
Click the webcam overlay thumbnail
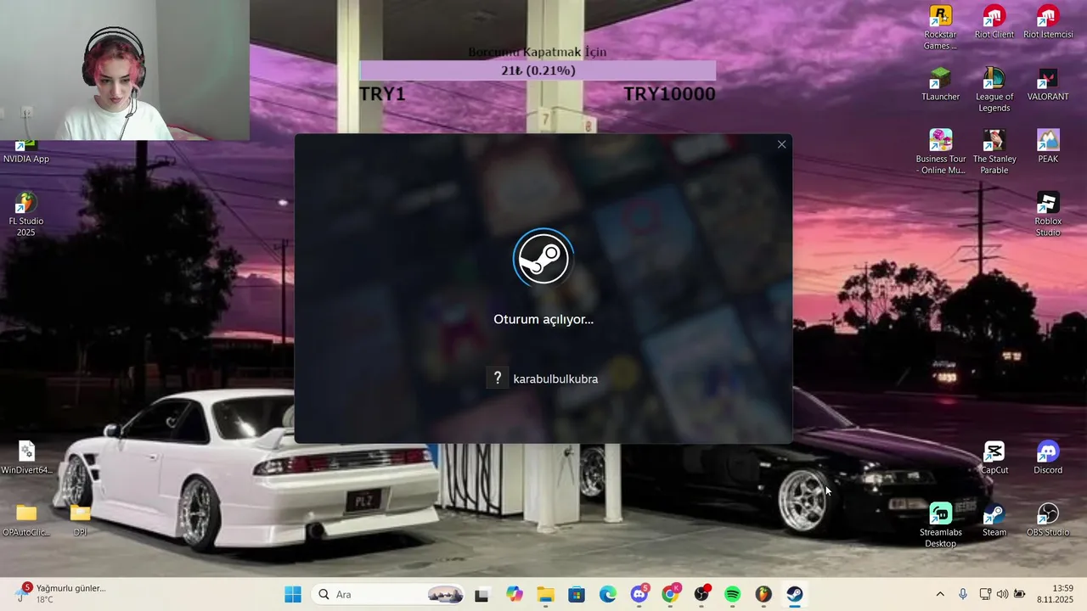pos(125,70)
